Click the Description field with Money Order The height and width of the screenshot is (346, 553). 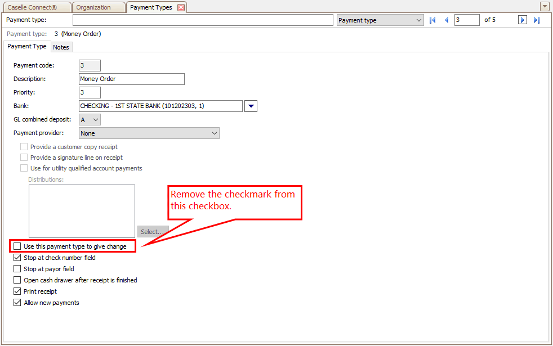click(132, 79)
